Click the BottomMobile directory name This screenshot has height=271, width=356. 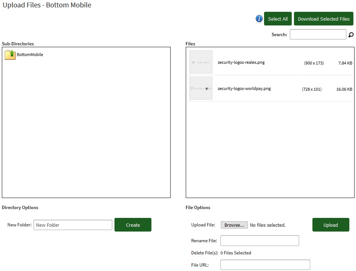tap(30, 55)
